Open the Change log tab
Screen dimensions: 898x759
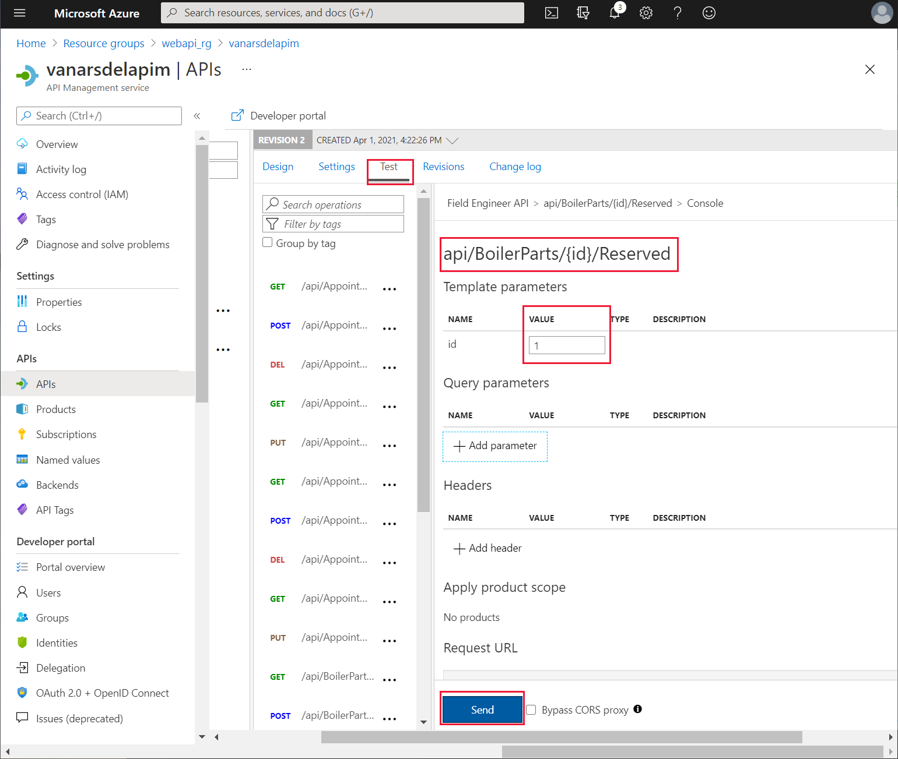click(515, 167)
